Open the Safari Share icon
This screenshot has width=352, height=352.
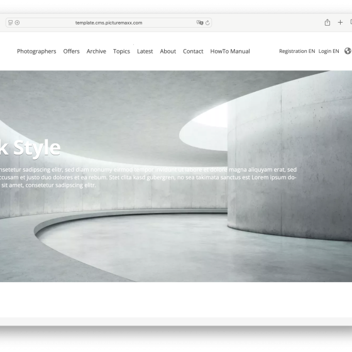(327, 23)
